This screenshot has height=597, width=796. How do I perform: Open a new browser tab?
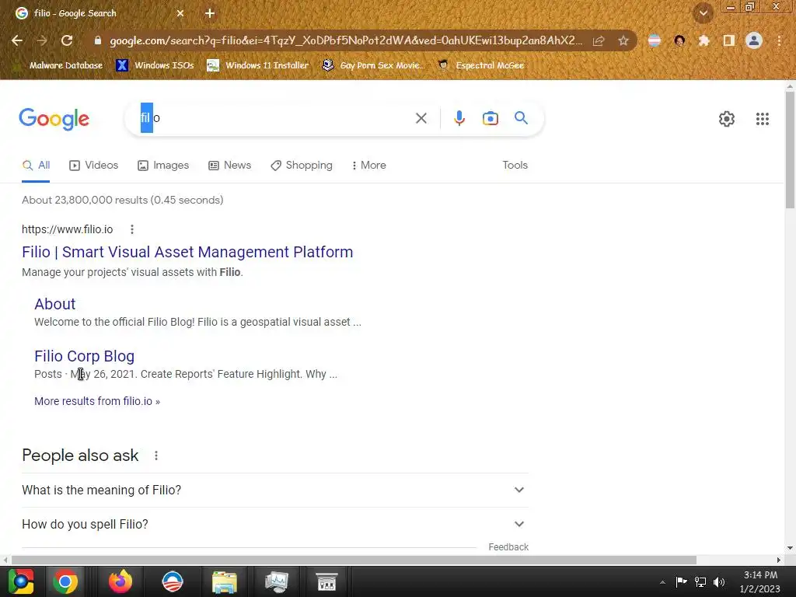(x=210, y=13)
